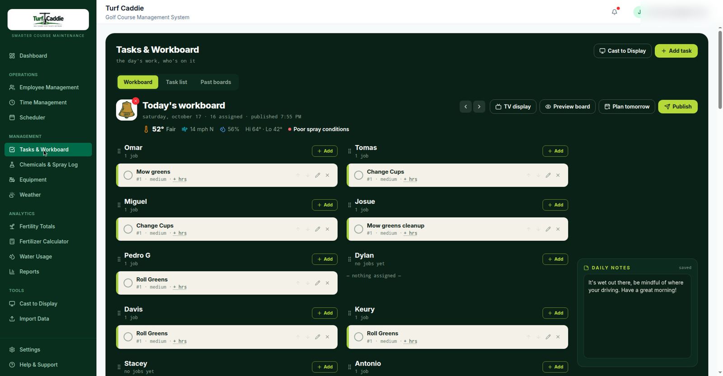Image resolution: width=723 pixels, height=376 pixels.
Task: Click the Add task button
Action: tap(676, 51)
